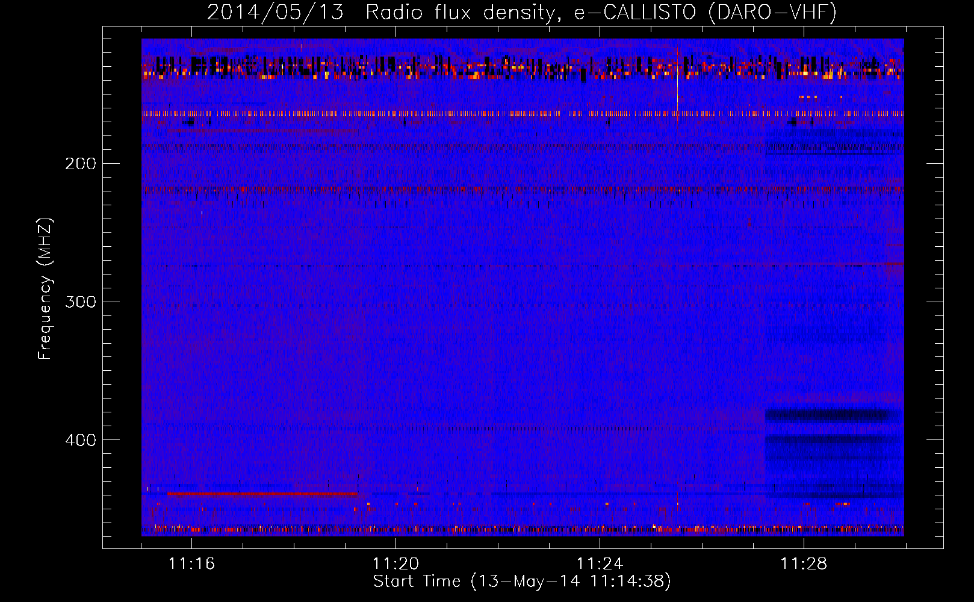
Task: Click the "300" frequency tick label
Action: click(81, 302)
